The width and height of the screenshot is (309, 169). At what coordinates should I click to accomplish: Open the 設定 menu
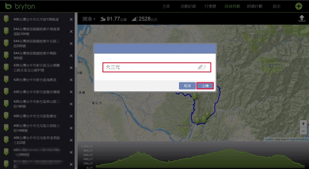click(276, 6)
